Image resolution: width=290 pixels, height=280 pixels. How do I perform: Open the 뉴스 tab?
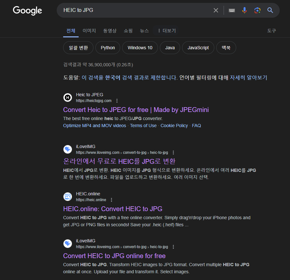[144, 31]
